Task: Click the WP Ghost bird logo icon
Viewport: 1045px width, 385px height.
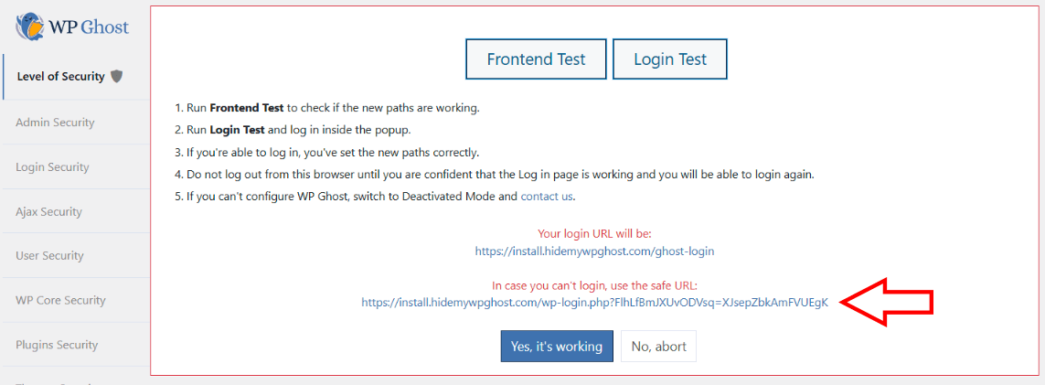Action: pos(31,27)
